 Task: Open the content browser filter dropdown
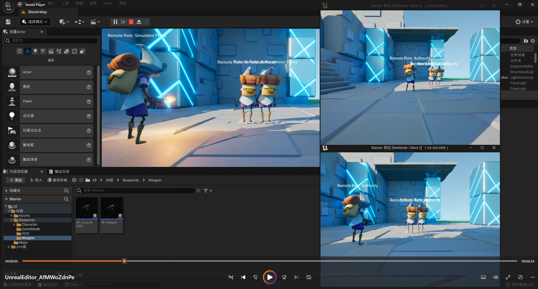(208, 191)
